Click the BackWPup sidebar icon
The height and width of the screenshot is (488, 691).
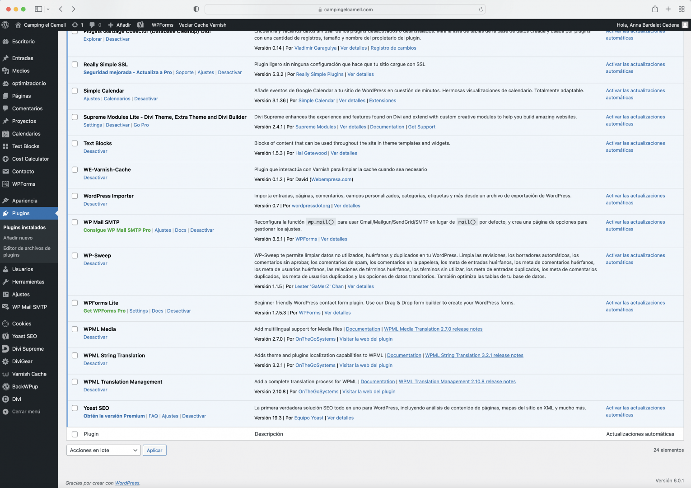[x=5, y=387]
